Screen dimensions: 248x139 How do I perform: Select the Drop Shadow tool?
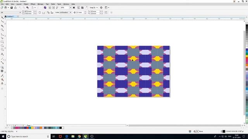2,67
